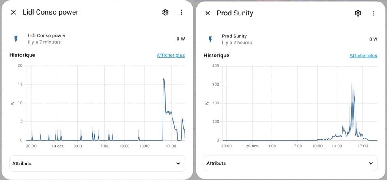Click the 13:00 small spike in Lidl chart
Image resolution: width=387 pixels, height=180 pixels.
click(139, 137)
